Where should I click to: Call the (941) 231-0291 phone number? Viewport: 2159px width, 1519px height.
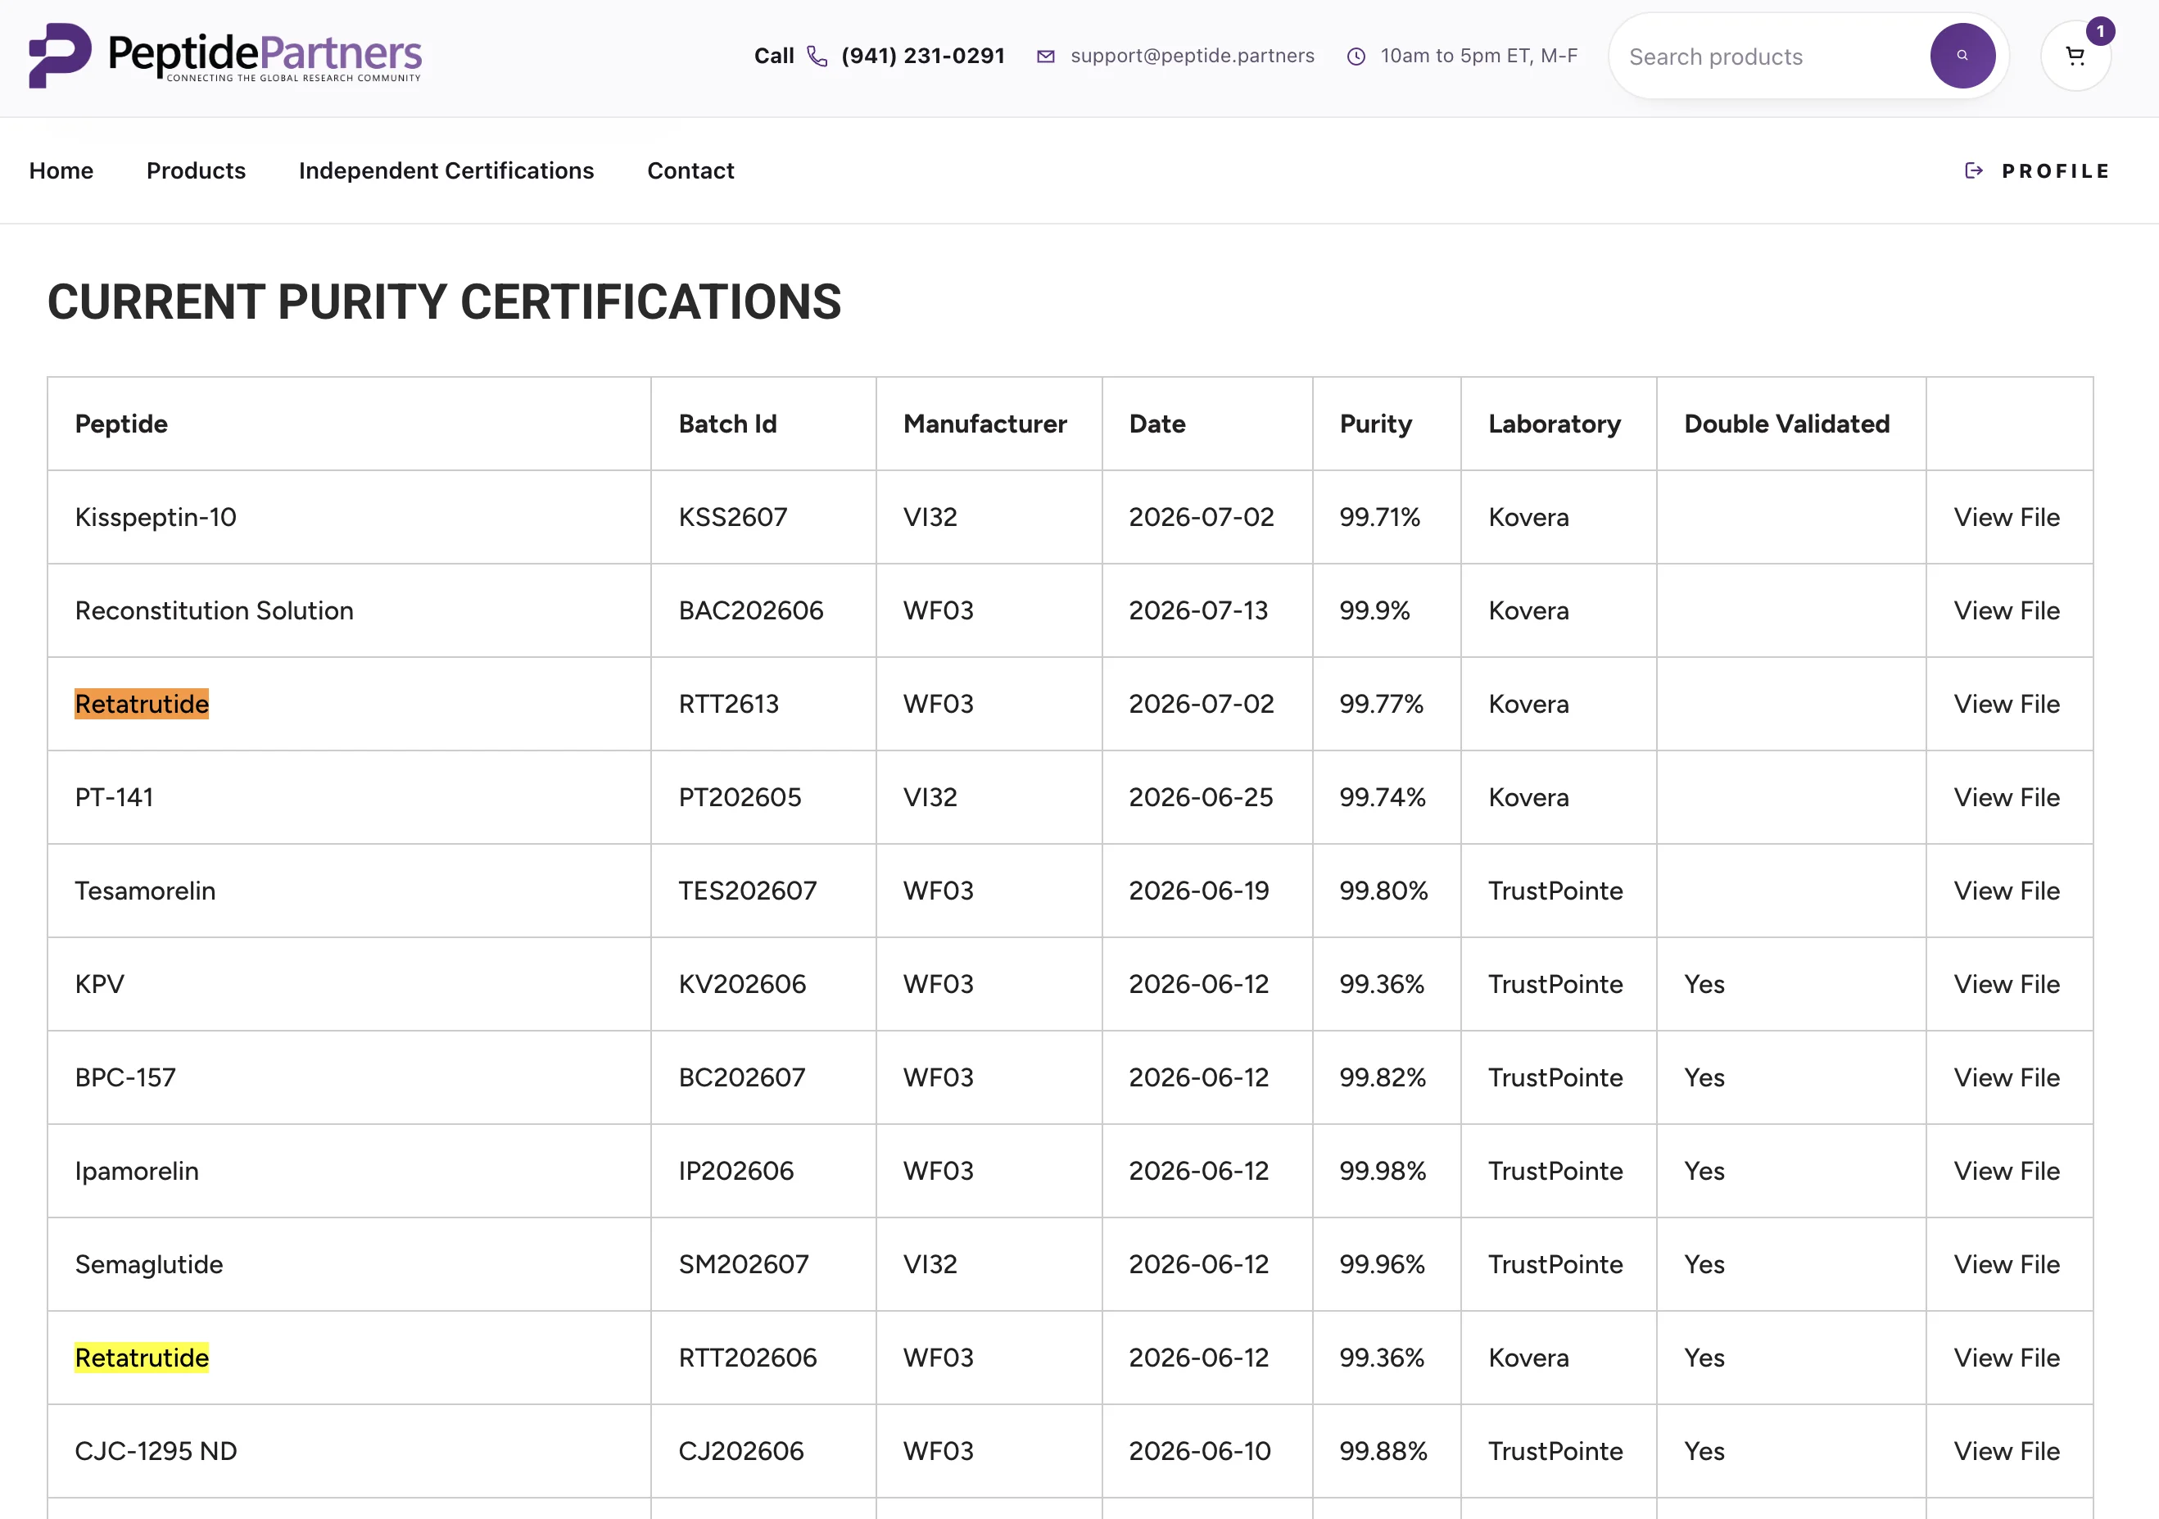922,56
